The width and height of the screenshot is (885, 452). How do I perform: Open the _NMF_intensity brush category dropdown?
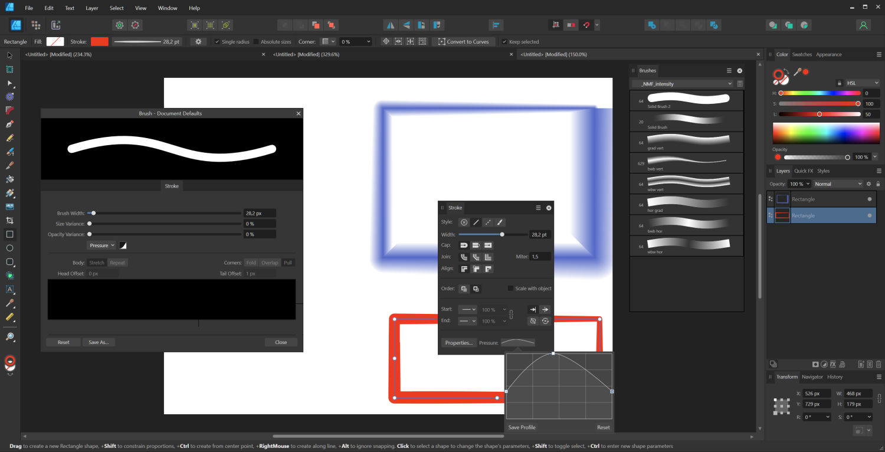[681, 83]
